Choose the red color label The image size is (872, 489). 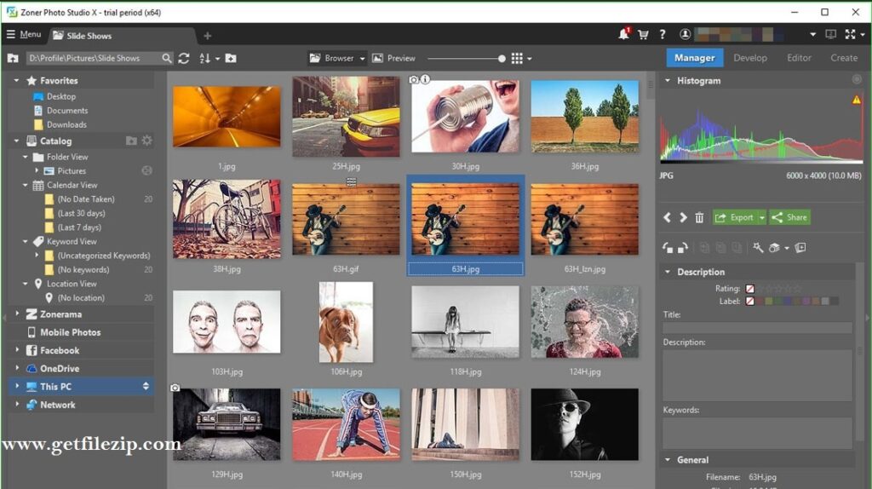759,301
